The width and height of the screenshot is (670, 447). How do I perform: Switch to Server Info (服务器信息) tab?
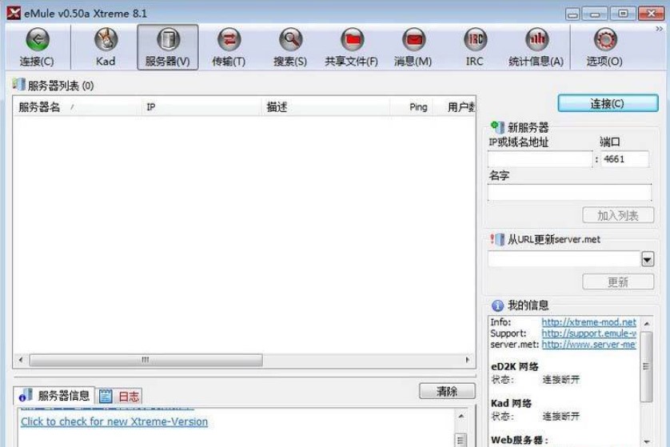click(x=54, y=396)
